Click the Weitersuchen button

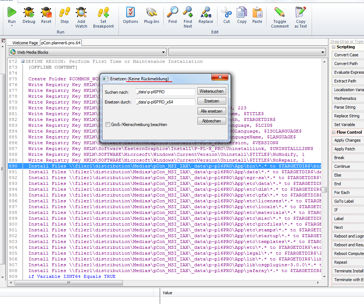click(212, 91)
